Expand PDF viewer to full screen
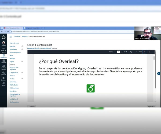Screen dimensions: 161x134 [149, 52]
